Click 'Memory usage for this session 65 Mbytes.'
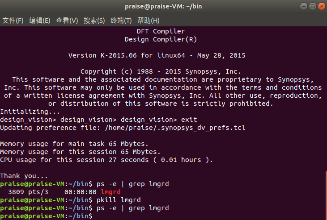 click(80, 152)
